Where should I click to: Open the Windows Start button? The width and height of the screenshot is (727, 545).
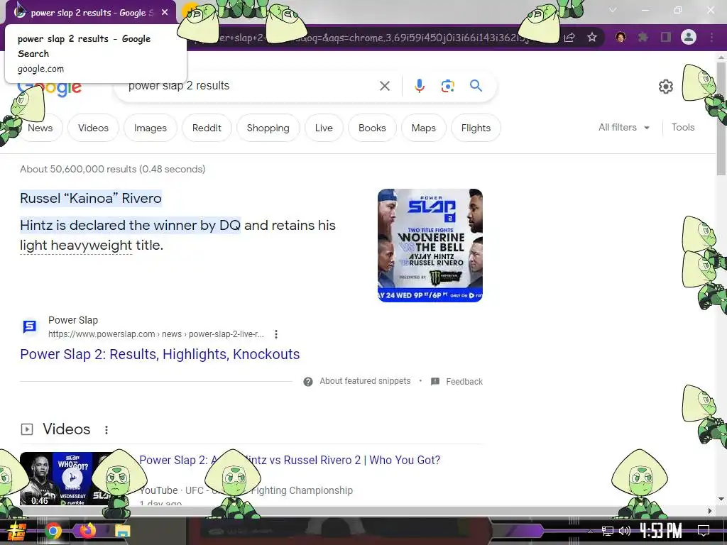pyautogui.click(x=18, y=531)
